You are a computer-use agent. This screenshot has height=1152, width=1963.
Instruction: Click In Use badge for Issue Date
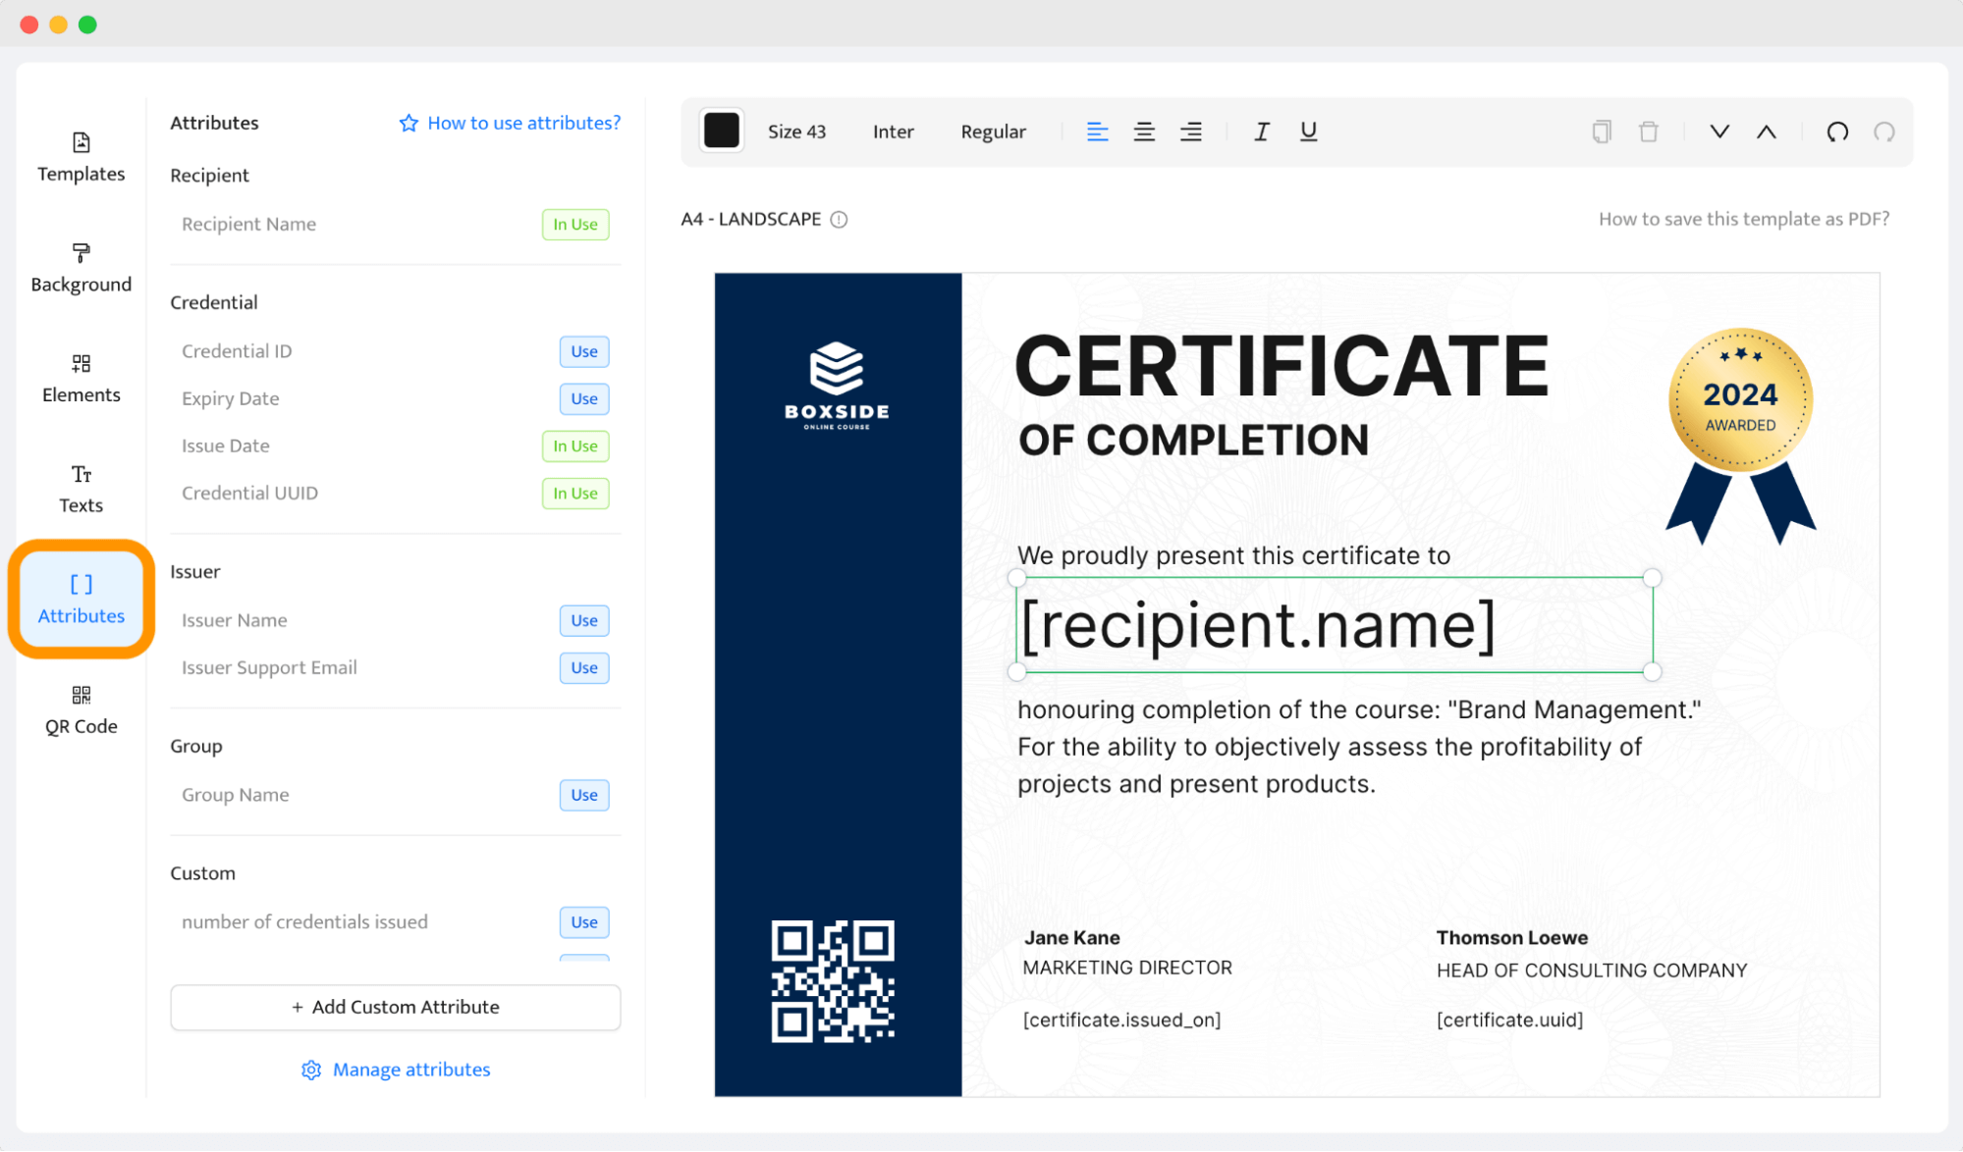(575, 445)
